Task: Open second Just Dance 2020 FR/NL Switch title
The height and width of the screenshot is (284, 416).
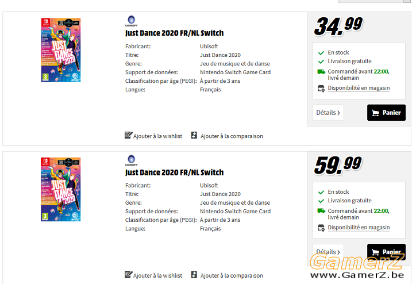Action: pos(174,172)
